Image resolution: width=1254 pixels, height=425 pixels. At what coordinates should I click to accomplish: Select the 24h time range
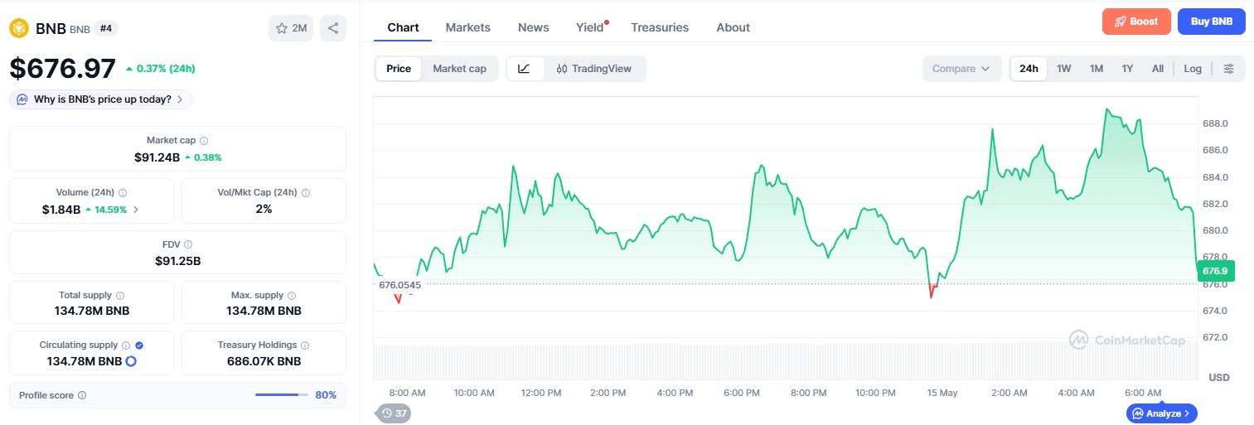pyautogui.click(x=1029, y=69)
